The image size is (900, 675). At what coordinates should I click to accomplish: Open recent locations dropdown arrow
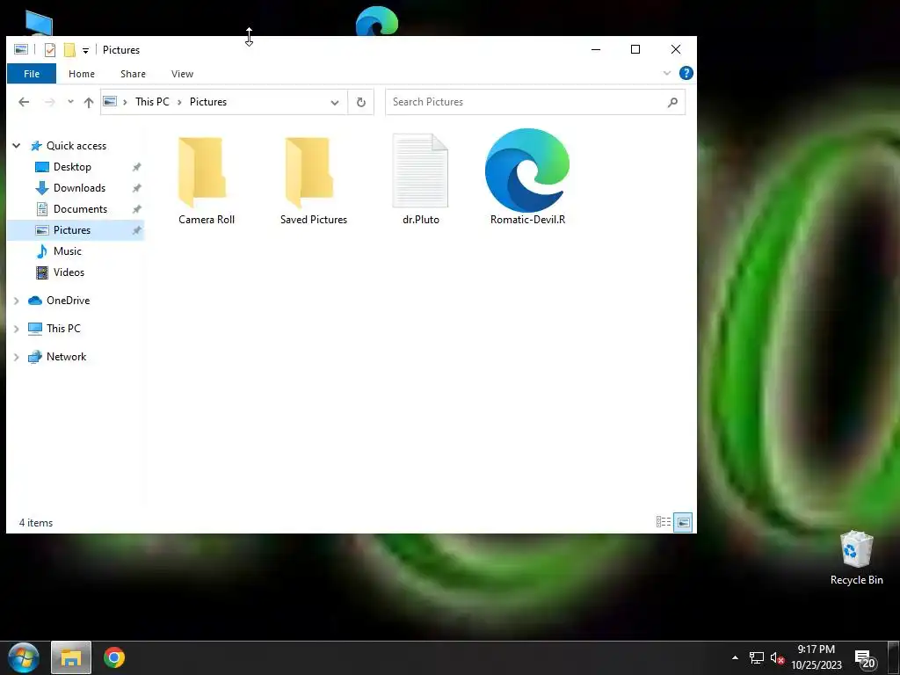70,102
